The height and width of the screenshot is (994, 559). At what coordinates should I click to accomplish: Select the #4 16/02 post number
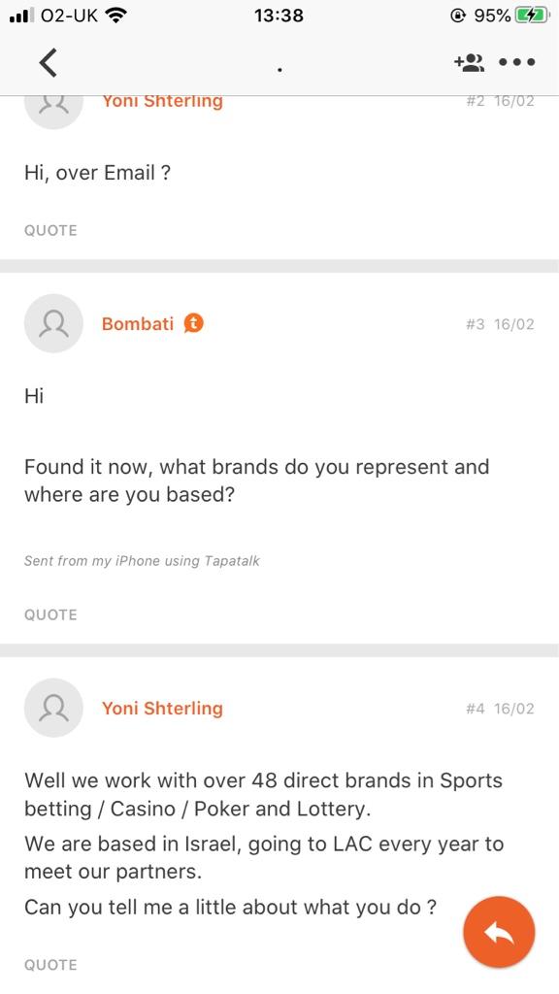pyautogui.click(x=500, y=708)
